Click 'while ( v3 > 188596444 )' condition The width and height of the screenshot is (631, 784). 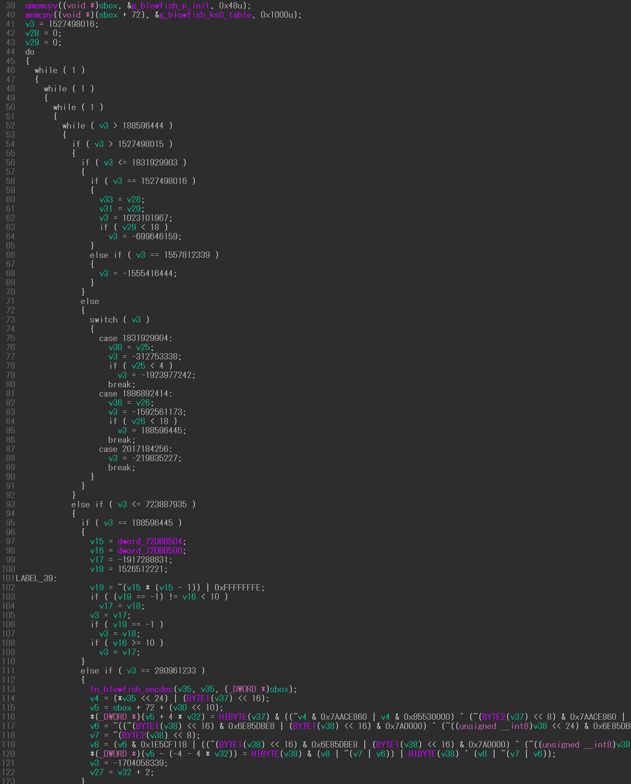(118, 126)
